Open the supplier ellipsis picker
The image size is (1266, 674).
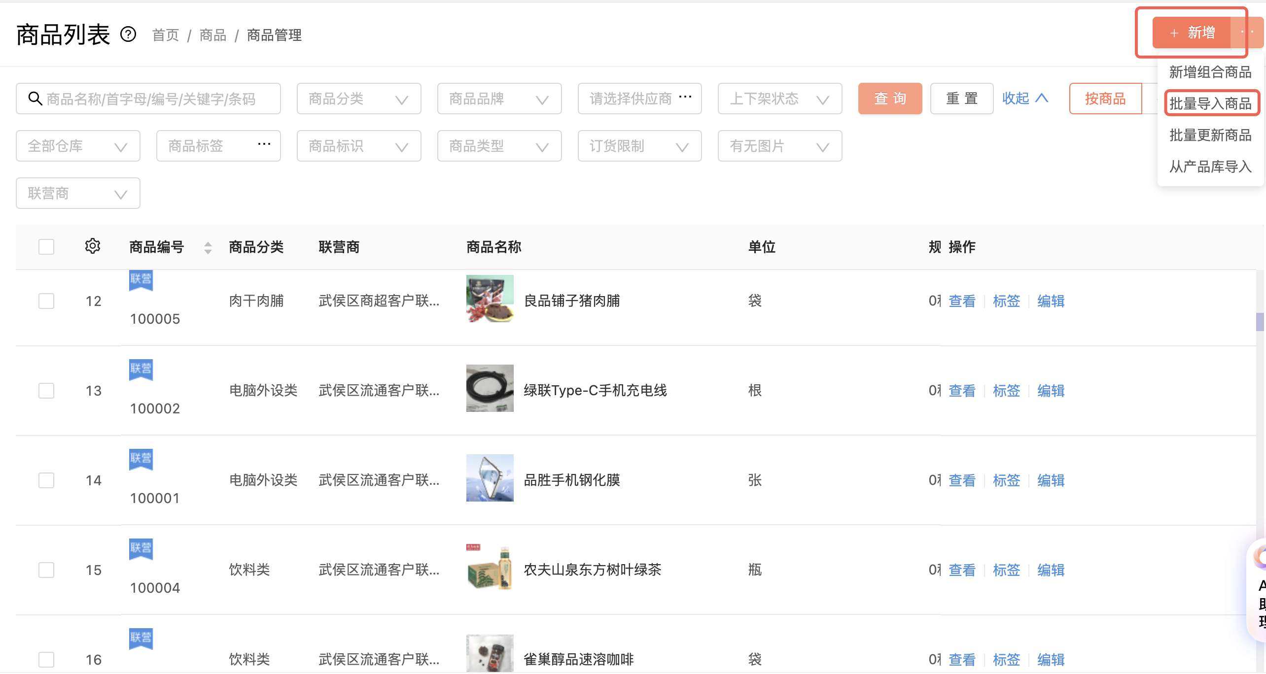click(x=685, y=97)
